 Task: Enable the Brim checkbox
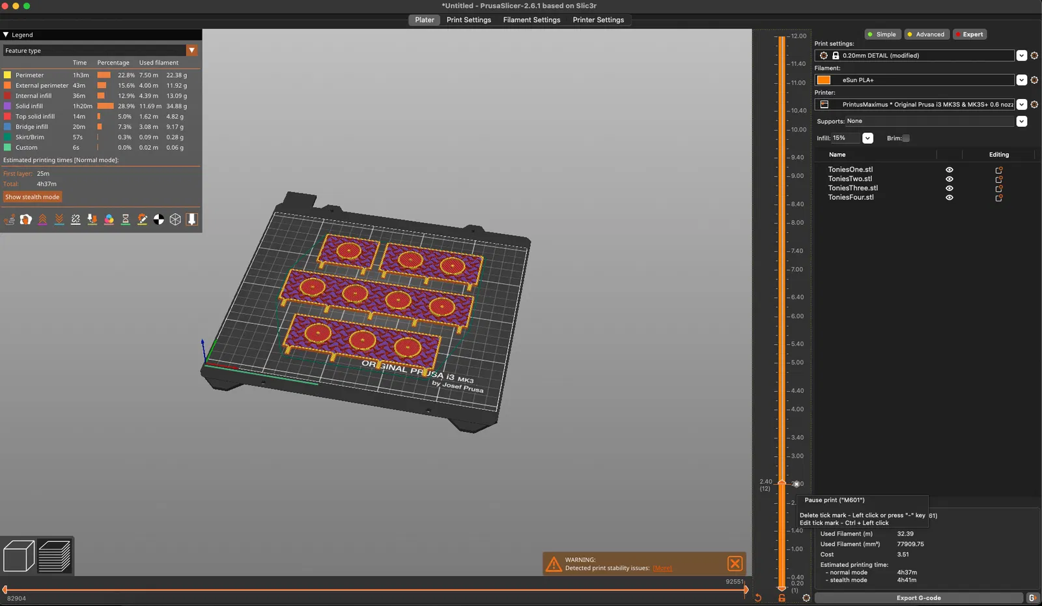click(x=906, y=138)
